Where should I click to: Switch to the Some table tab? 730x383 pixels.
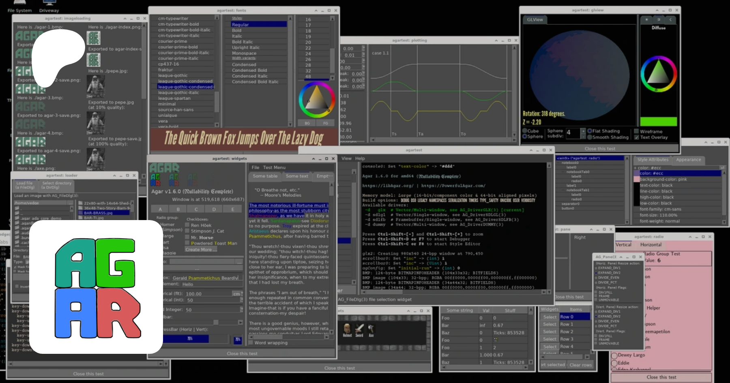click(x=265, y=176)
